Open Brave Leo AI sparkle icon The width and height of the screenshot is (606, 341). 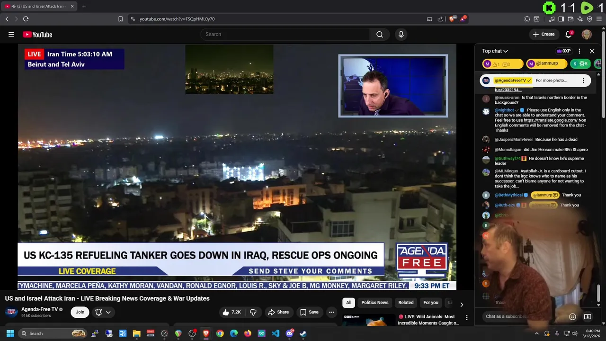tap(580, 19)
